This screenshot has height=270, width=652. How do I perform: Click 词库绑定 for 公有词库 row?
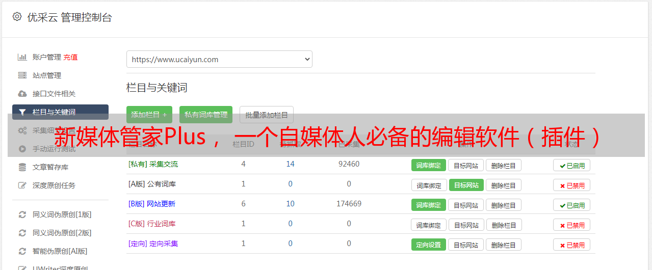(x=429, y=185)
